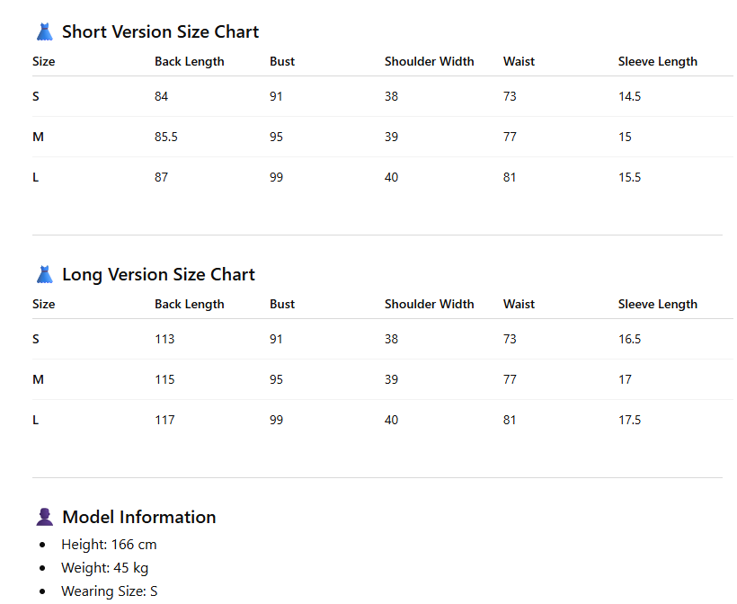Image resolution: width=737 pixels, height=604 pixels.
Task: Click Back Length header in short version table
Action: coord(190,62)
